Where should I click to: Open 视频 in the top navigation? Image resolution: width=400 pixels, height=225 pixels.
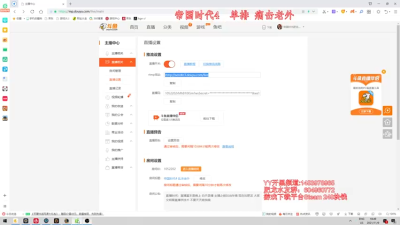184,27
